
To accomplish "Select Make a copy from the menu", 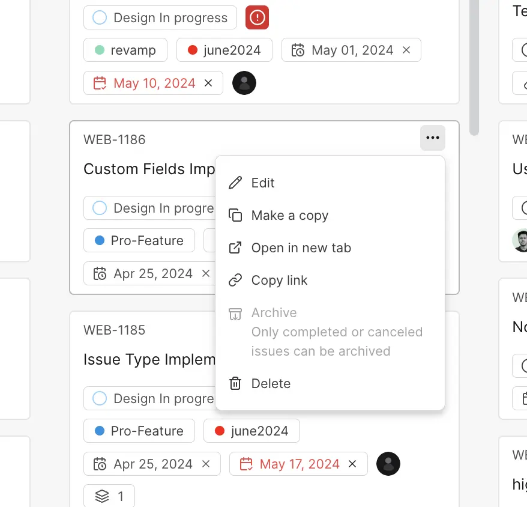I will 289,215.
